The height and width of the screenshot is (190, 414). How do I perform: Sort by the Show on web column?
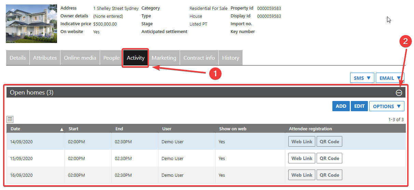[x=233, y=129]
